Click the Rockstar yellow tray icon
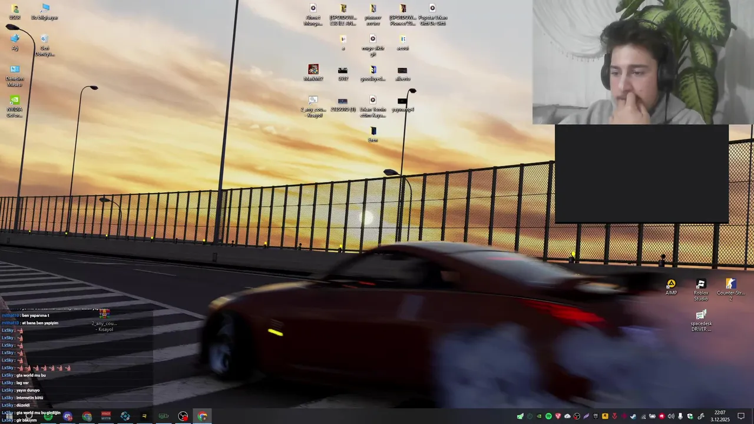754x424 pixels. click(x=605, y=416)
